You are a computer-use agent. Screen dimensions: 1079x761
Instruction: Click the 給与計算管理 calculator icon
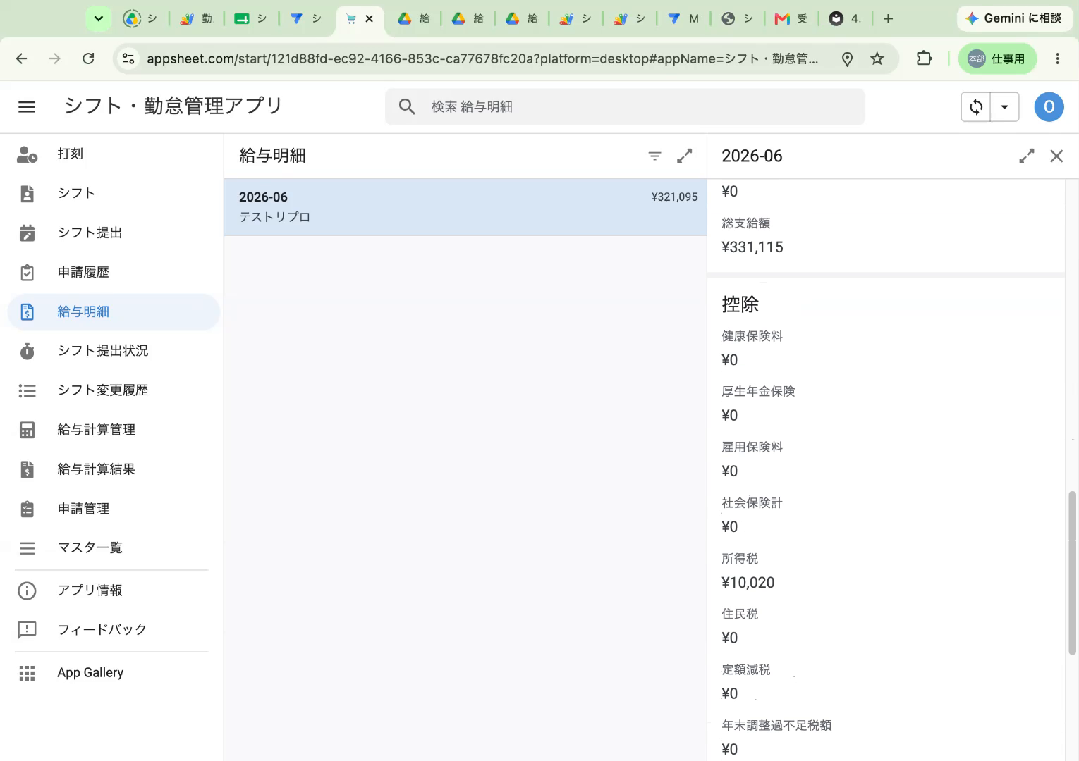(27, 430)
